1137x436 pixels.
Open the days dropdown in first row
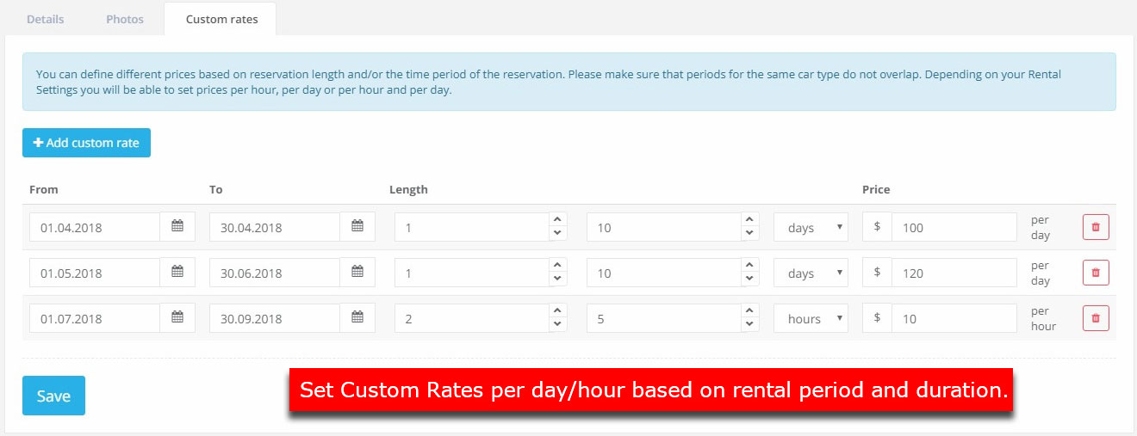(x=811, y=227)
